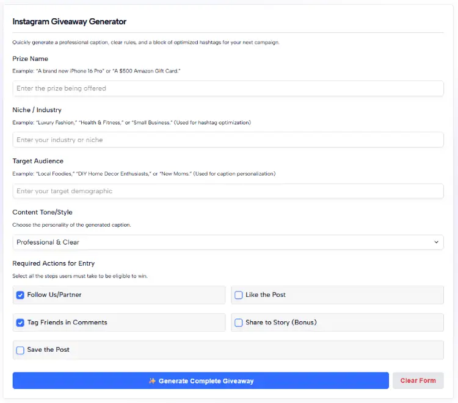458x403 pixels.
Task: Click the Prize Name label
Action: click(x=30, y=59)
